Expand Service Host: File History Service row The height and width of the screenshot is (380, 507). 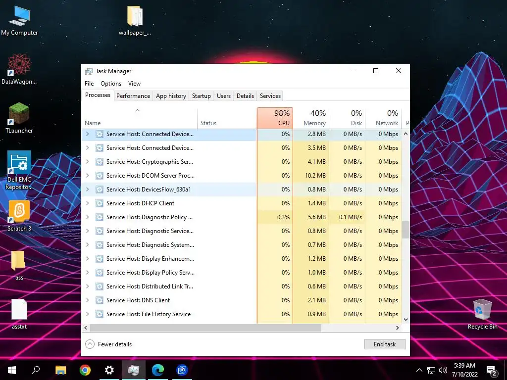click(87, 314)
